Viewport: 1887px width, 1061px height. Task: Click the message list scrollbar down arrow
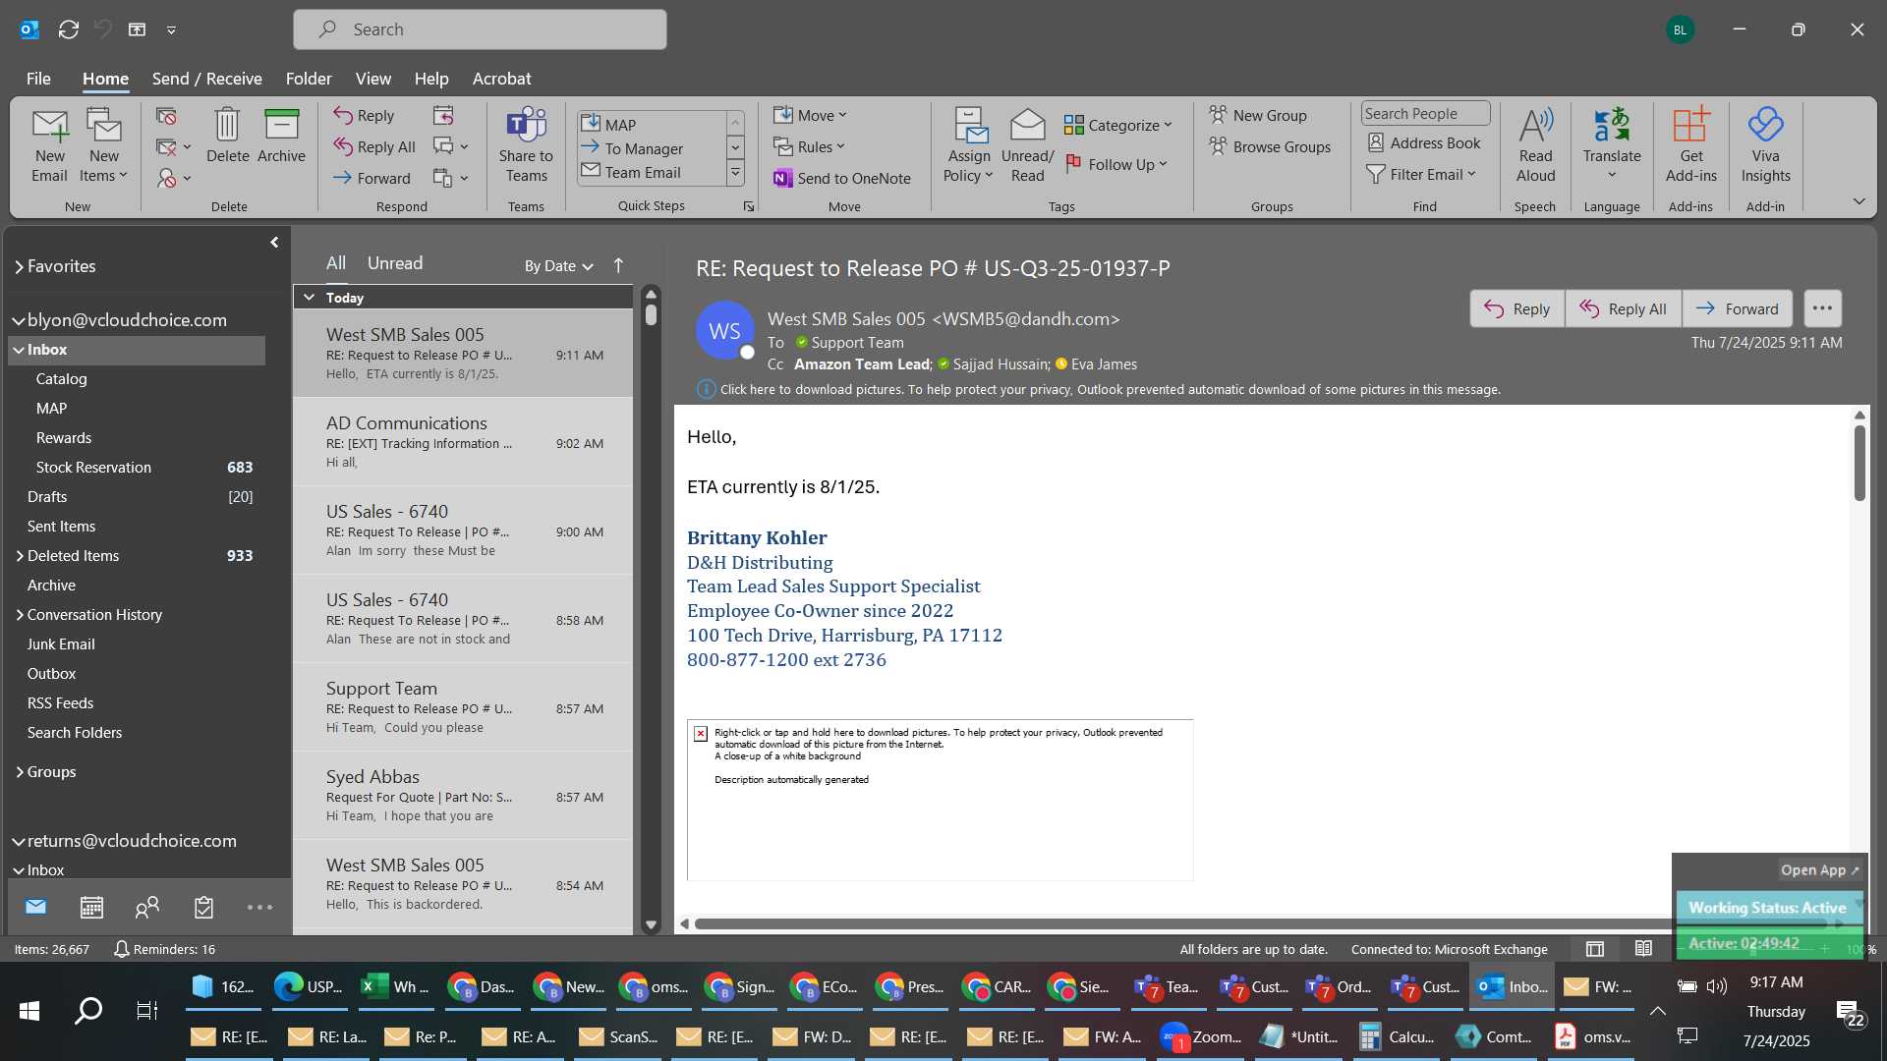pos(651,924)
